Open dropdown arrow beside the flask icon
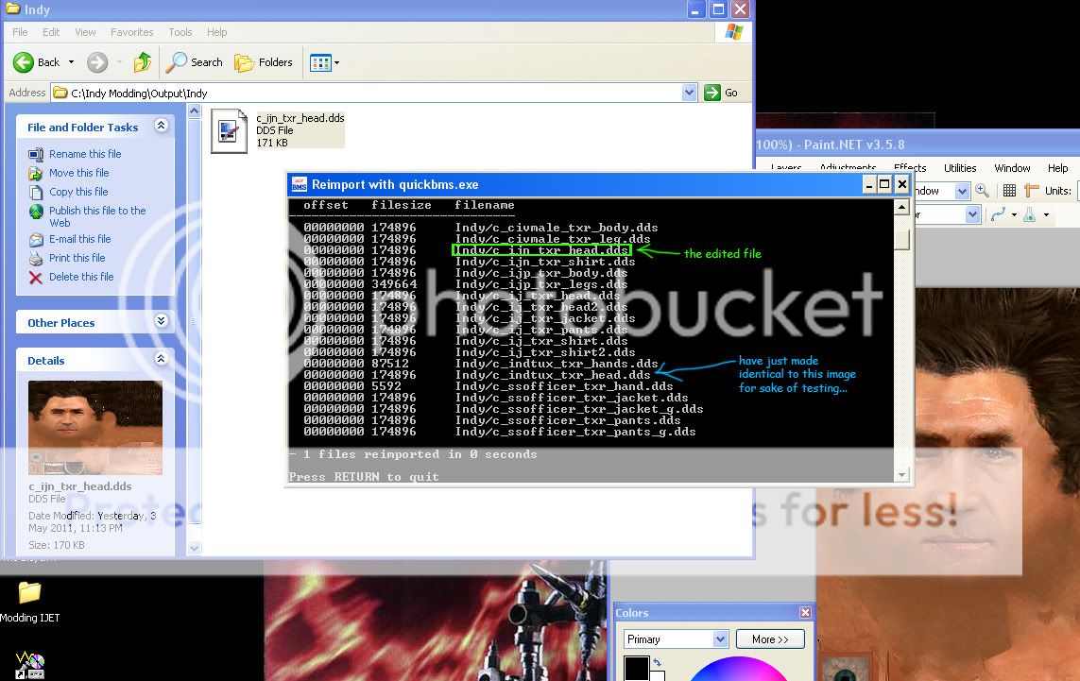The width and height of the screenshot is (1080, 681). point(1046,214)
